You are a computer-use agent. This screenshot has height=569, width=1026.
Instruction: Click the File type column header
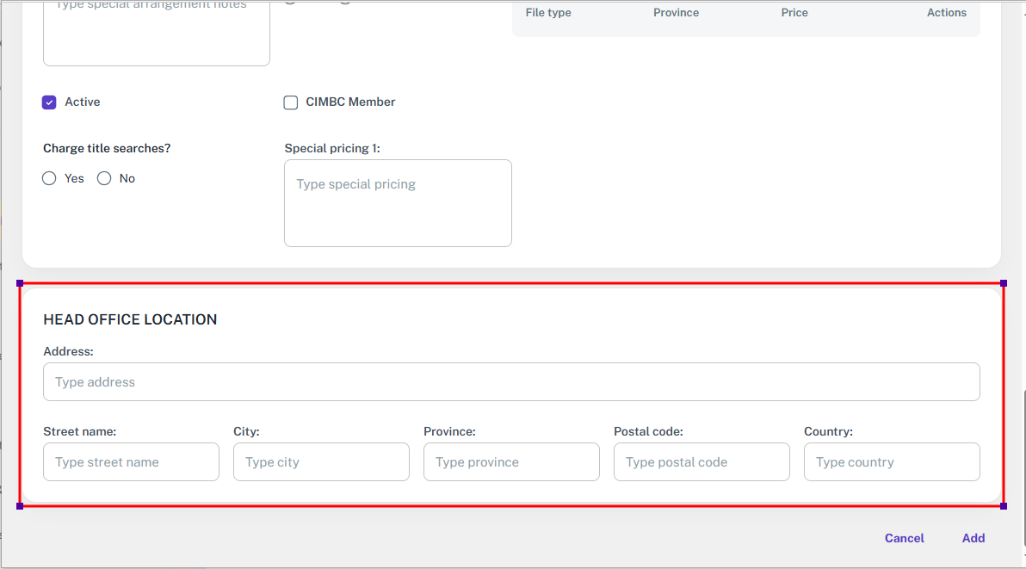click(548, 13)
